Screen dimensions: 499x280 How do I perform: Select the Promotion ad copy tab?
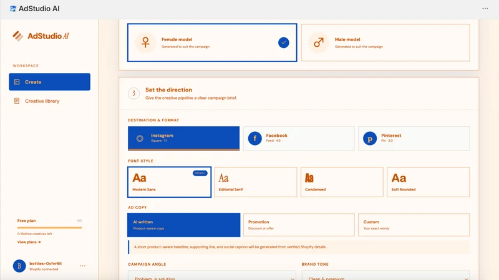coord(299,225)
